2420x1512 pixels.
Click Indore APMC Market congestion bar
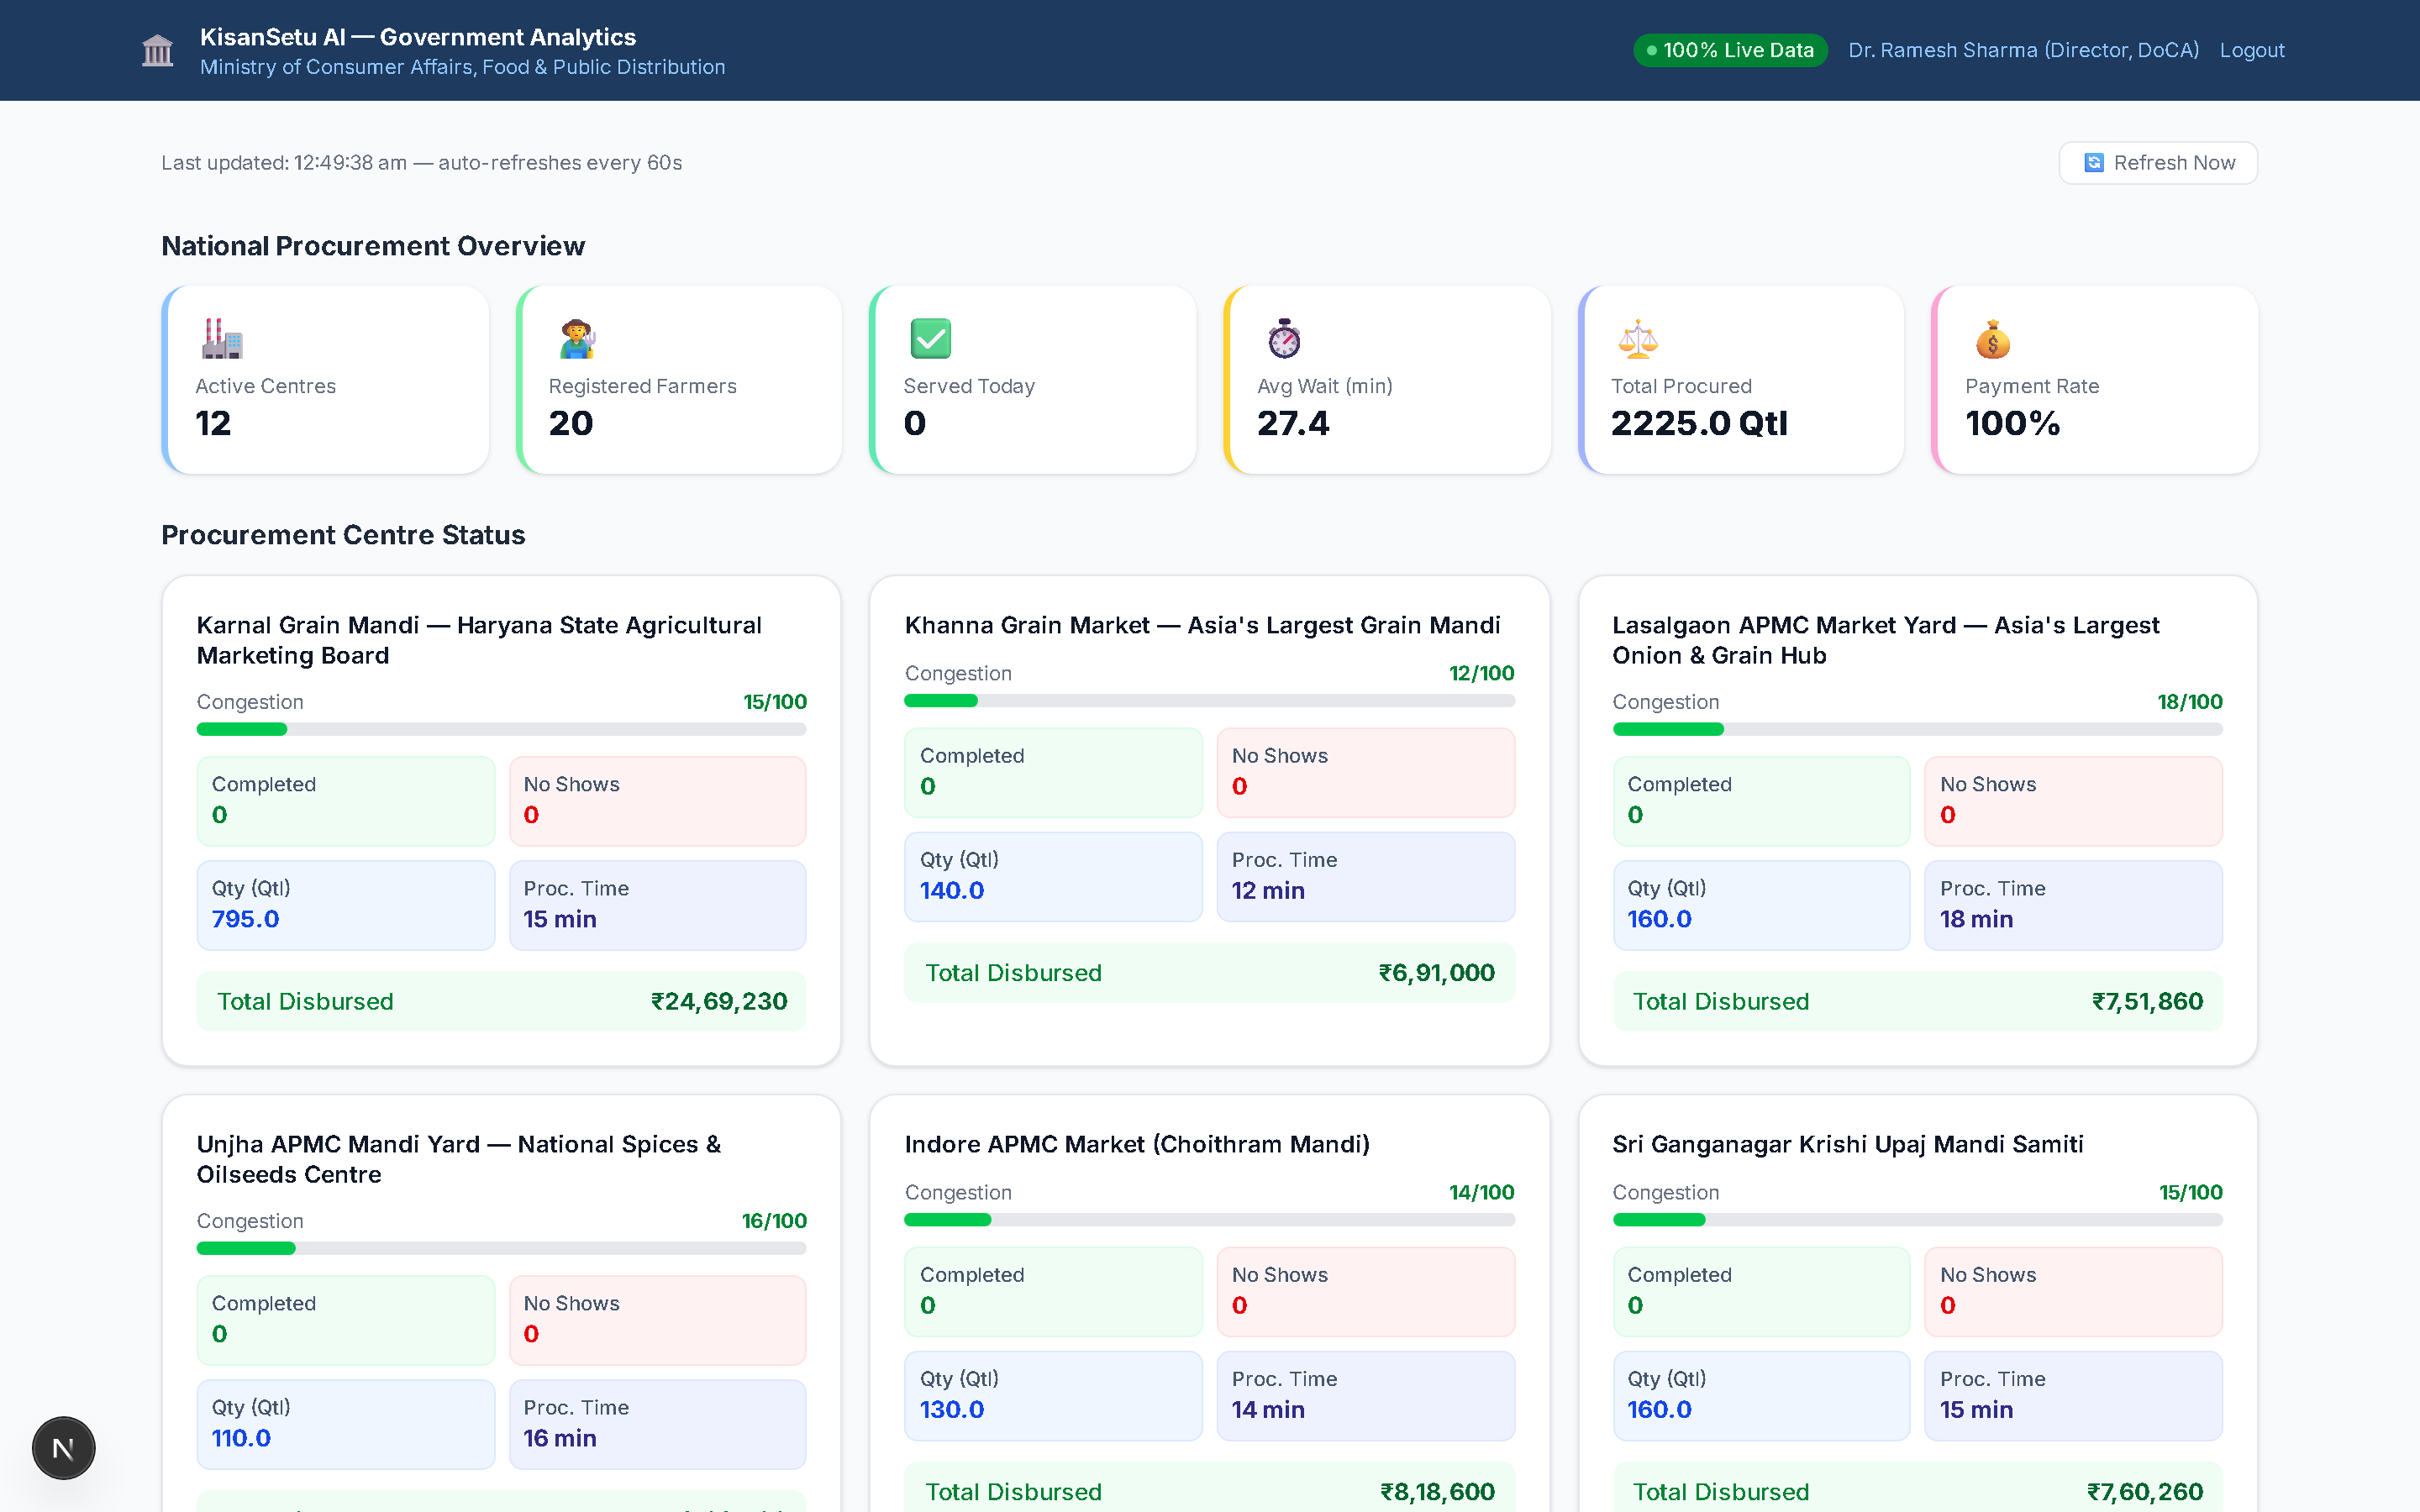1209,1220
